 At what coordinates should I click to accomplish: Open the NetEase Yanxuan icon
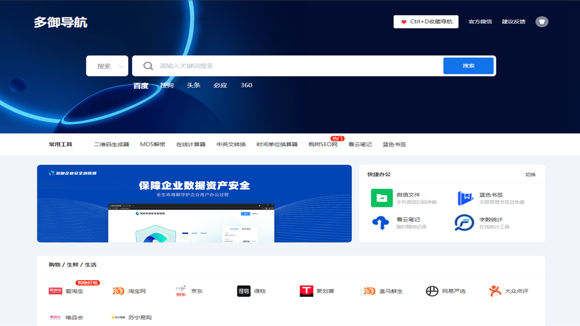(432, 291)
